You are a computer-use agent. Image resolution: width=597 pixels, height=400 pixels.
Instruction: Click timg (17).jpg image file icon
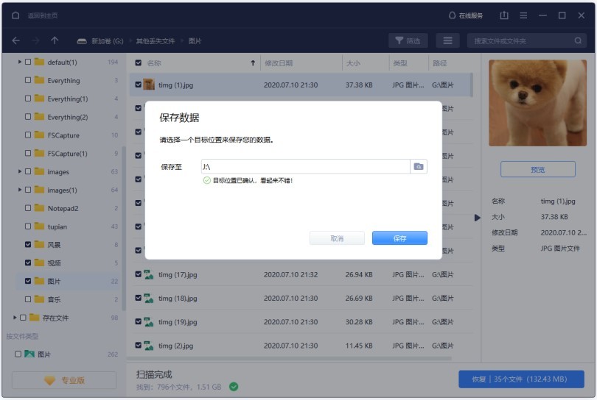[148, 274]
